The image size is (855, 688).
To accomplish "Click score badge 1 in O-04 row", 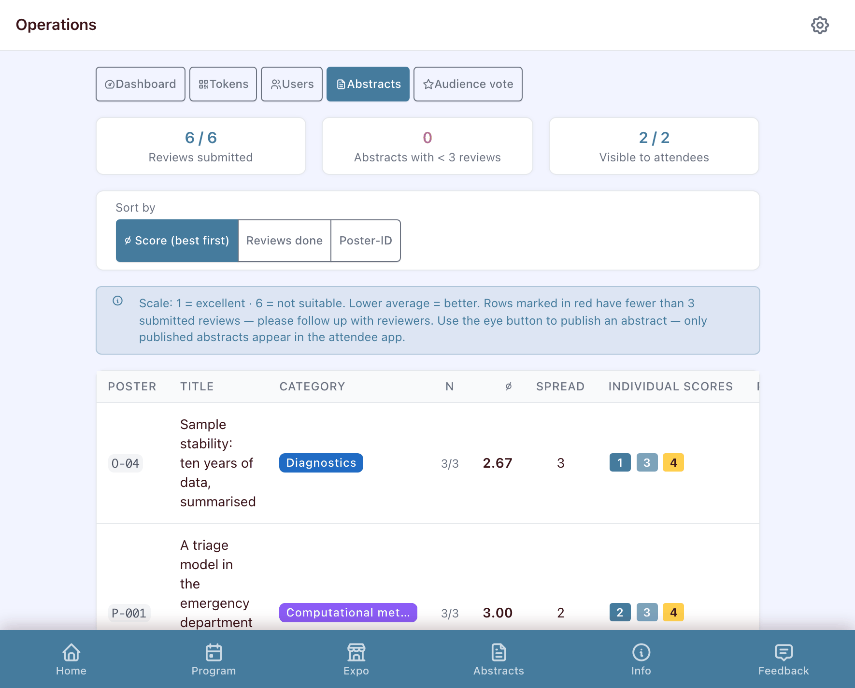I will click(620, 463).
